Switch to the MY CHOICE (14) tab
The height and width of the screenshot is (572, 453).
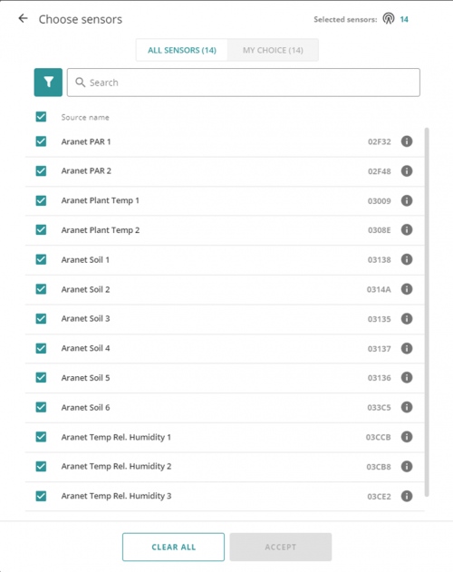click(273, 50)
